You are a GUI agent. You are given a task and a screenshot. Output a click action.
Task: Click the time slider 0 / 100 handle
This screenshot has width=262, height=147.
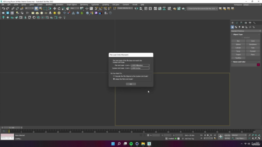[x=12, y=127]
